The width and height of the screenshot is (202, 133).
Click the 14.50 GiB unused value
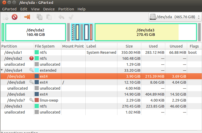[x=178, y=94]
